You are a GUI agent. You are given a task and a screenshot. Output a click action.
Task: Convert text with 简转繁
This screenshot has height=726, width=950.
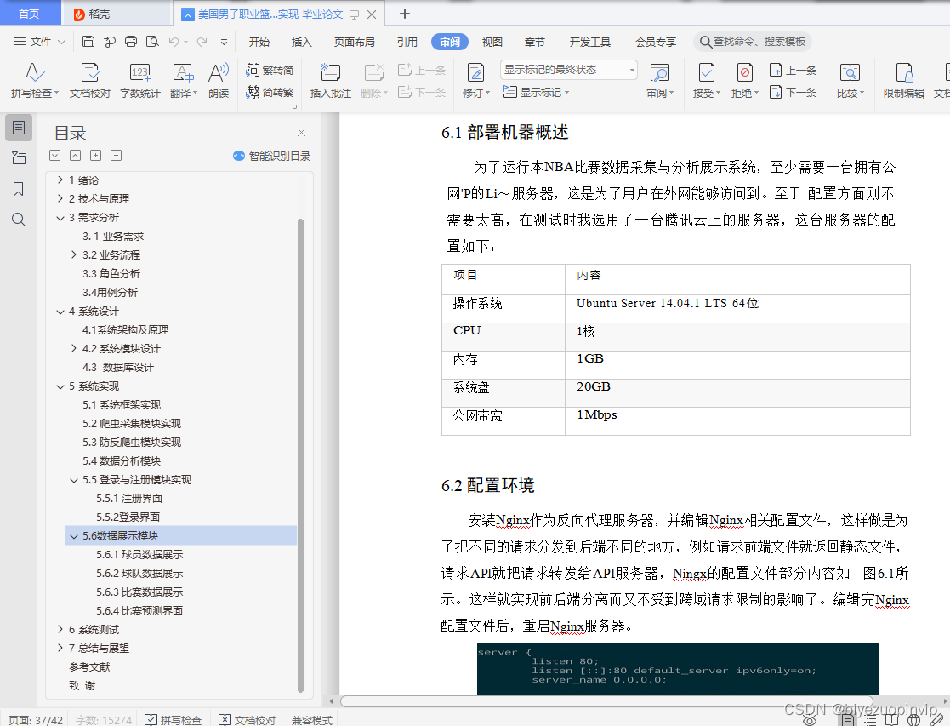pyautogui.click(x=270, y=93)
